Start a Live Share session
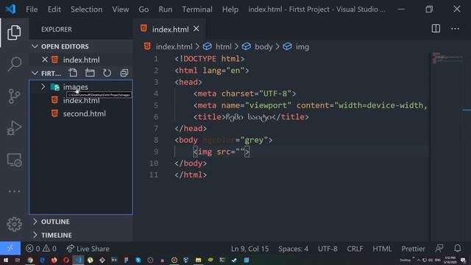The image size is (471, 265). click(88, 249)
